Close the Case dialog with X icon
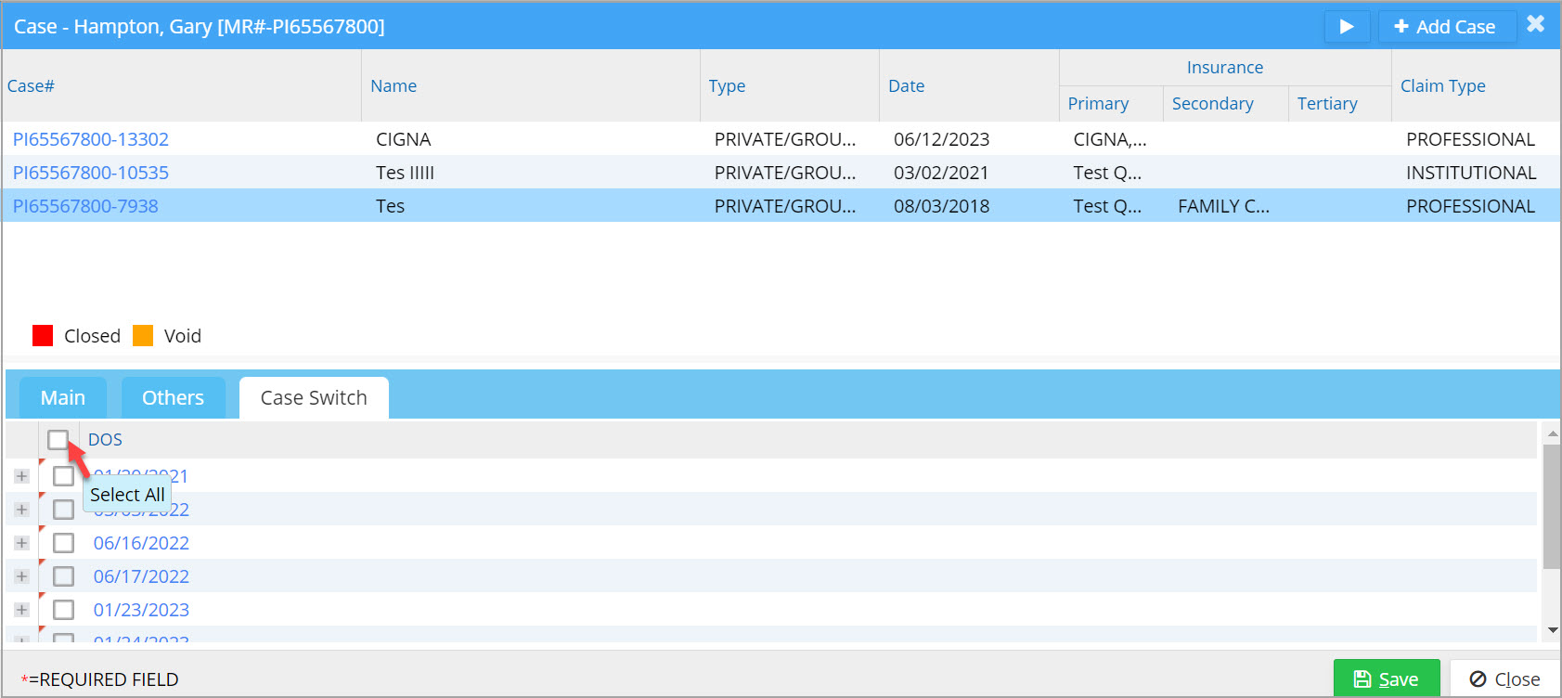 tap(1536, 24)
